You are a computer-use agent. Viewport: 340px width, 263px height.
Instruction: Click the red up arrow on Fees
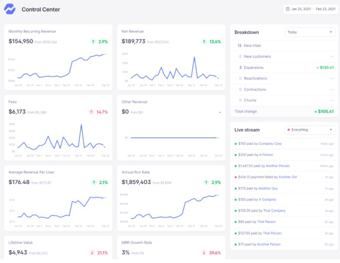(91, 112)
